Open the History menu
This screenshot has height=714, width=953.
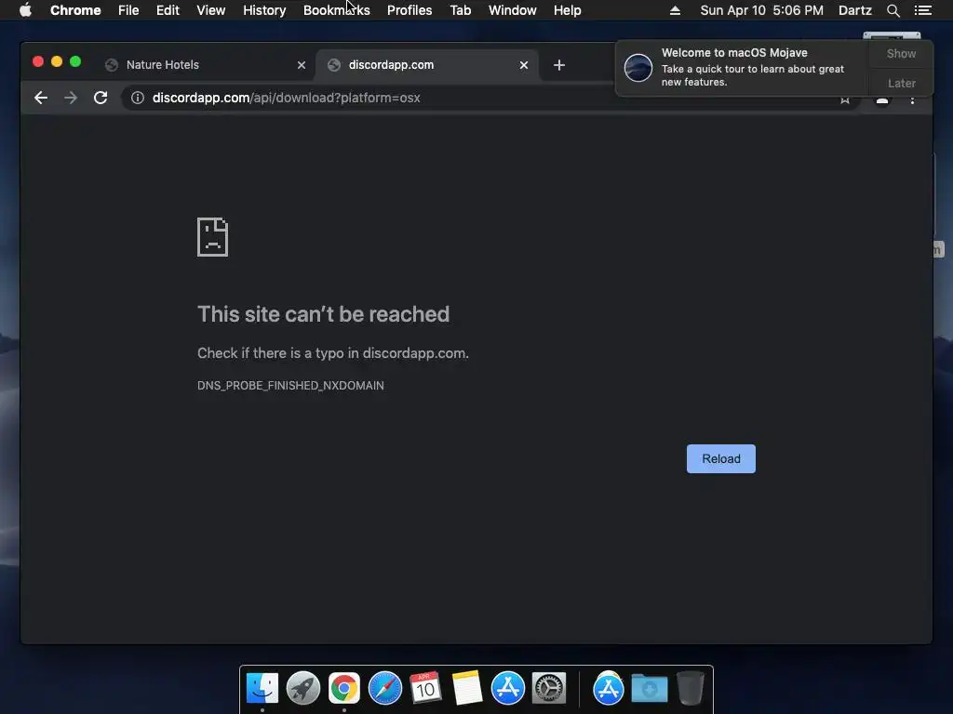pos(264,10)
